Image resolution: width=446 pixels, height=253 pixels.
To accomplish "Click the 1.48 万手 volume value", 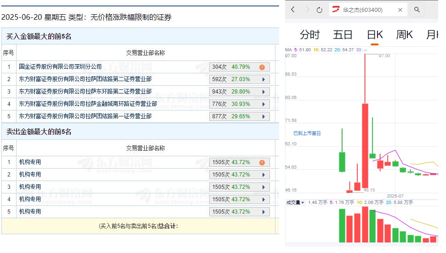I will click(x=318, y=203).
